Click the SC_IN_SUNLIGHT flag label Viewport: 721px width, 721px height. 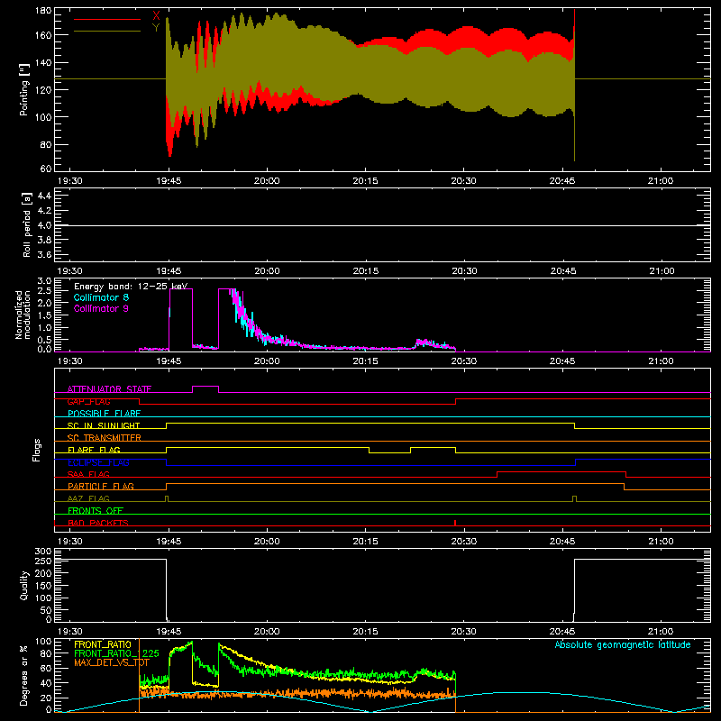(x=104, y=425)
